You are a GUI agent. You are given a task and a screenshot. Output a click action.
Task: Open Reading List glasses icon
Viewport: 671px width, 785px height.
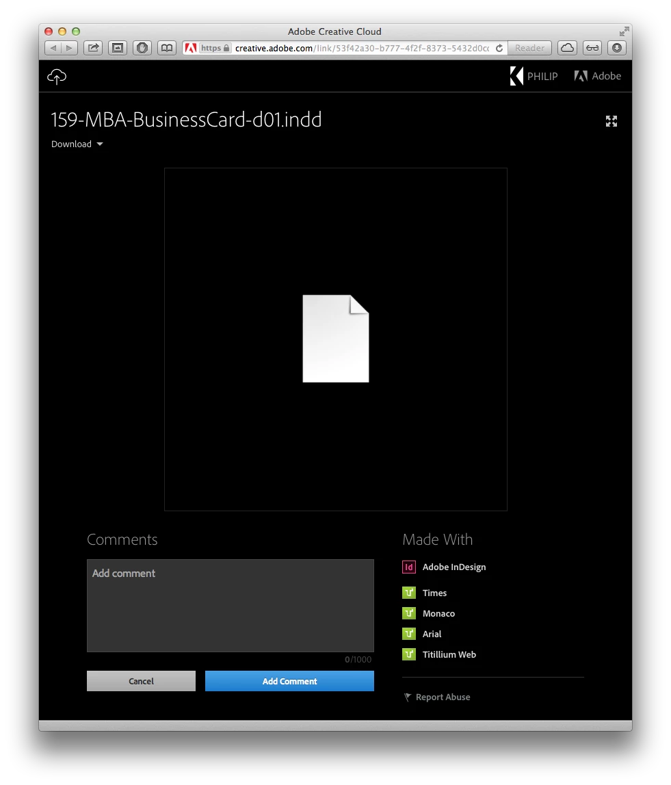(592, 48)
